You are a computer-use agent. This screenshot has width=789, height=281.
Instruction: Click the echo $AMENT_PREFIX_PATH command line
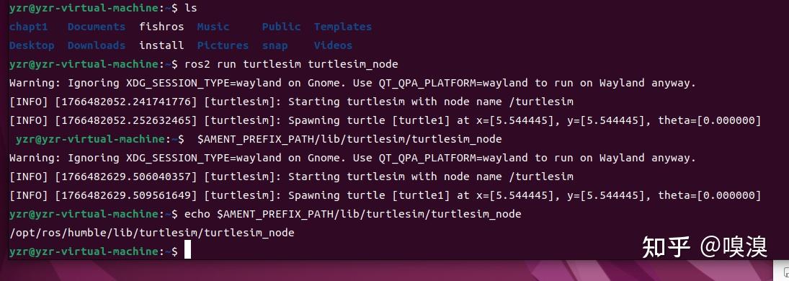353,215
